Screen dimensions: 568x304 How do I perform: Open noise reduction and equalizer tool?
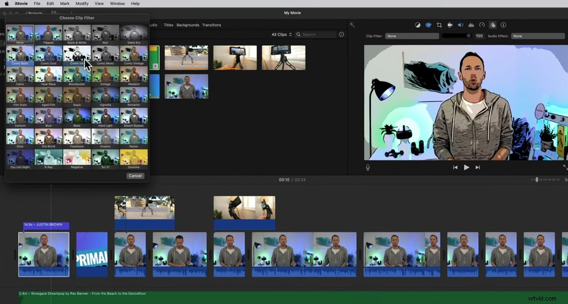coord(471,25)
